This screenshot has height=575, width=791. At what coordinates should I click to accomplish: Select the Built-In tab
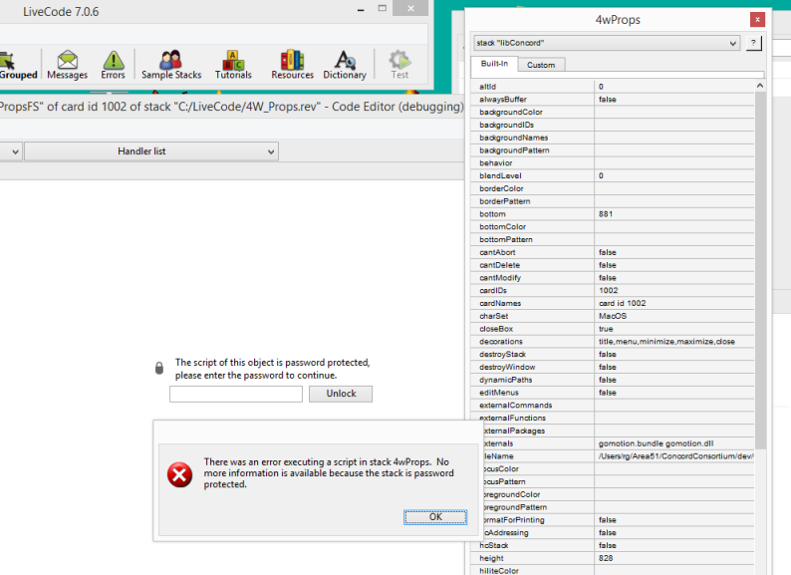pos(493,65)
